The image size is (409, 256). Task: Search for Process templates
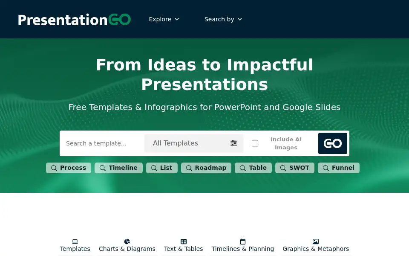tap(69, 168)
